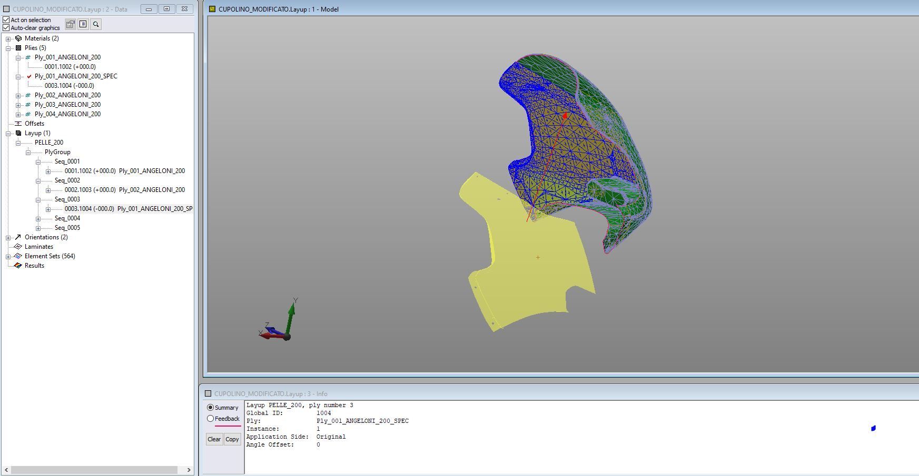Image resolution: width=919 pixels, height=476 pixels.
Task: Click the horizontal scrollbar right arrow
Action: coord(189,470)
